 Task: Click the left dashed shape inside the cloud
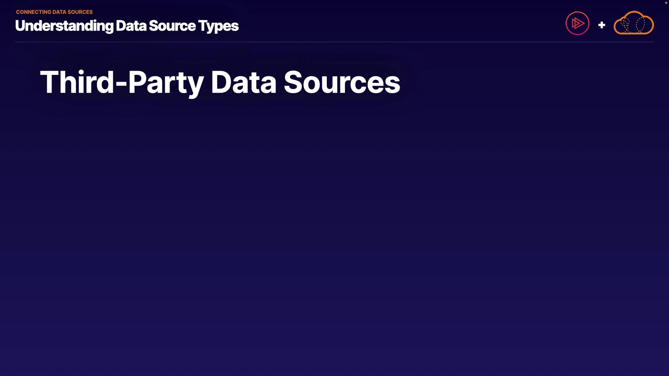(626, 25)
